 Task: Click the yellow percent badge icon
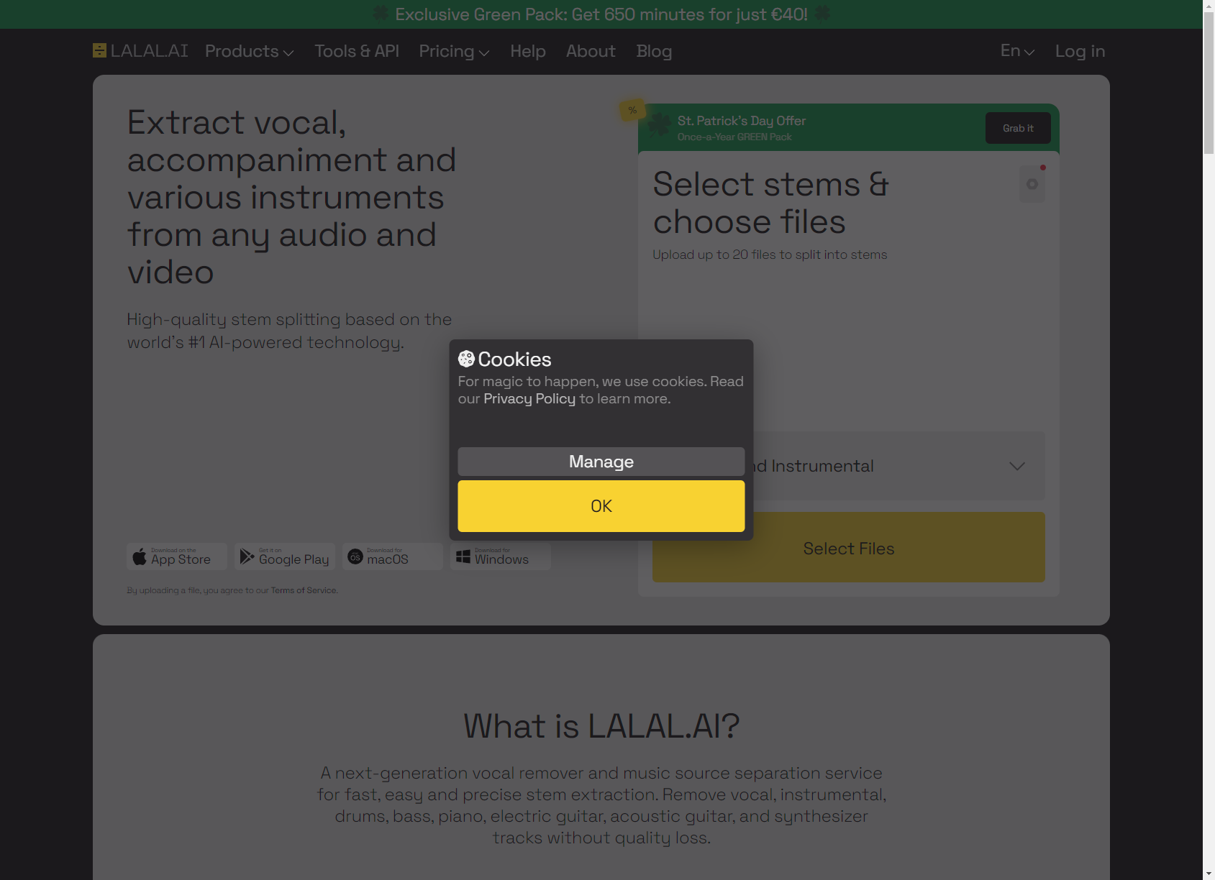click(632, 110)
